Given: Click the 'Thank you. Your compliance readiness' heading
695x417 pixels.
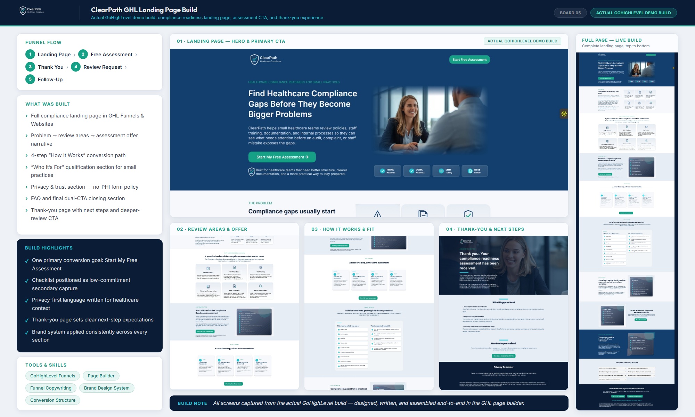Looking at the screenshot, I should (479, 261).
